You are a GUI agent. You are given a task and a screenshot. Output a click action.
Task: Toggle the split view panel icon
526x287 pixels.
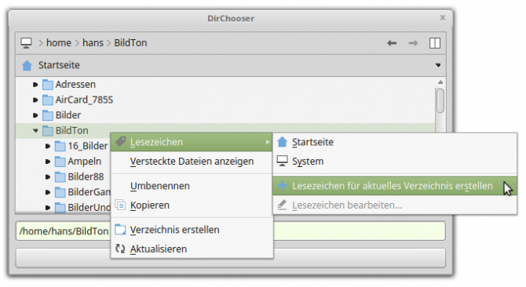[435, 43]
